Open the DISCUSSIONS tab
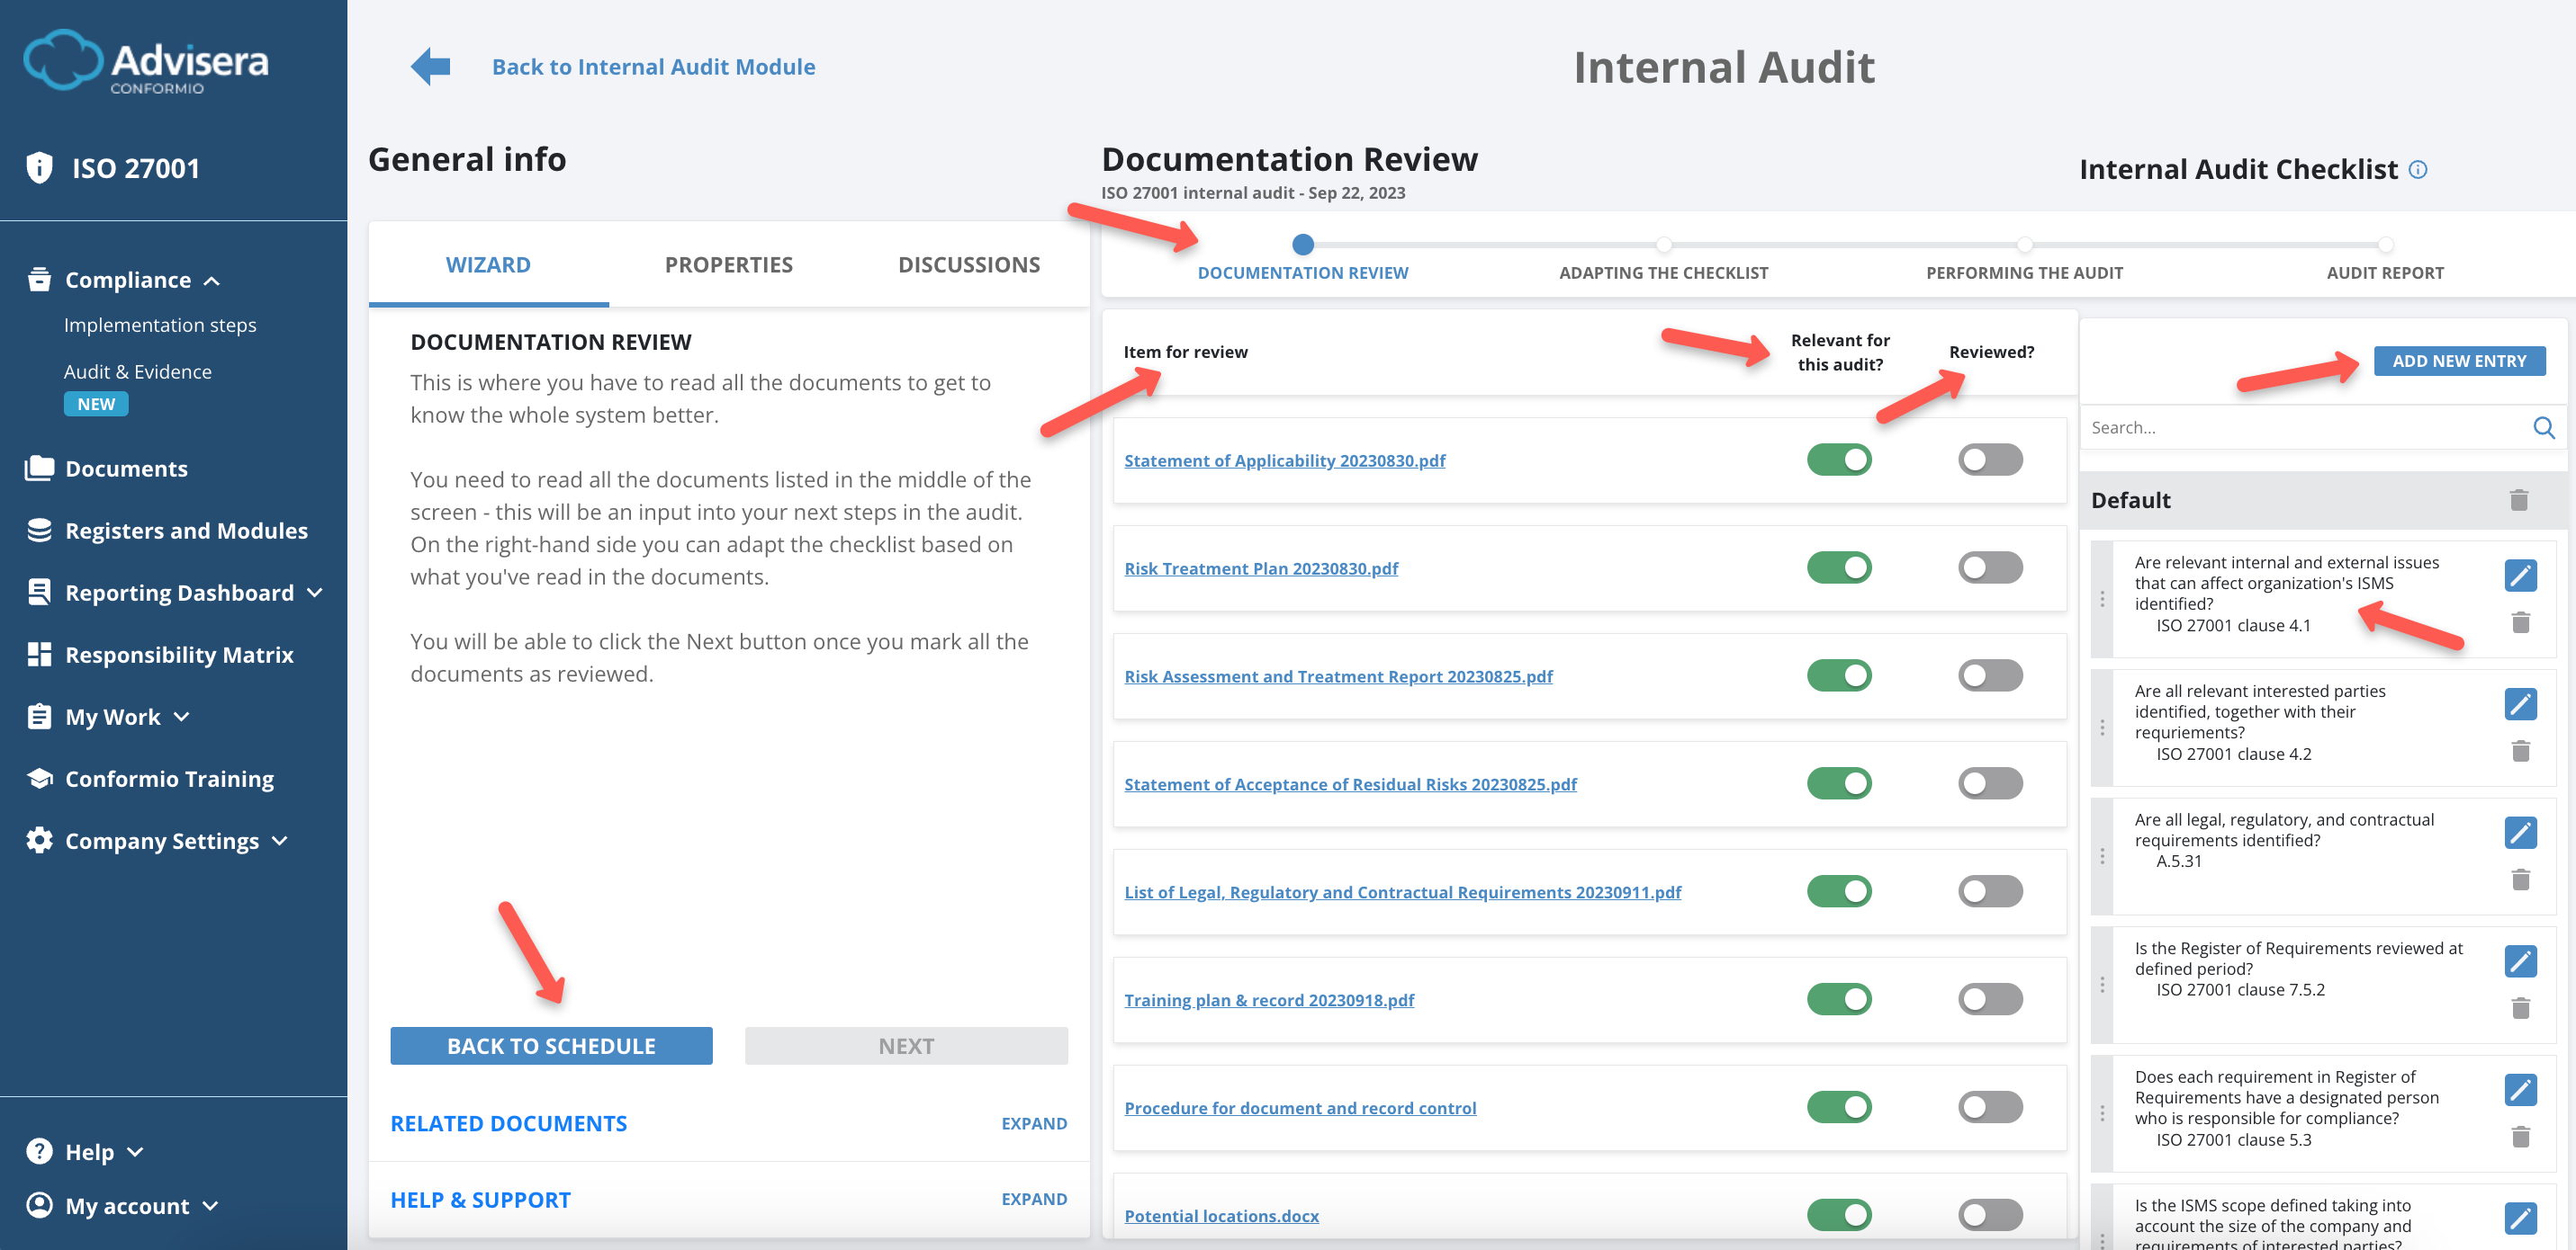 click(968, 263)
